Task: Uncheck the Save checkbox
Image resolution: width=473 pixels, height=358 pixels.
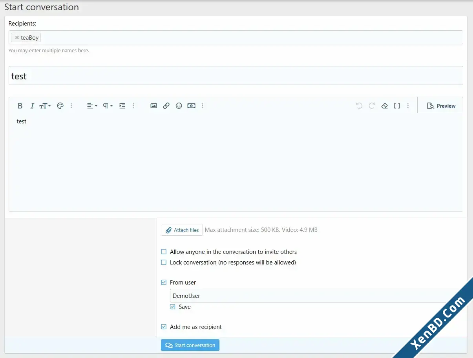Action: [173, 307]
